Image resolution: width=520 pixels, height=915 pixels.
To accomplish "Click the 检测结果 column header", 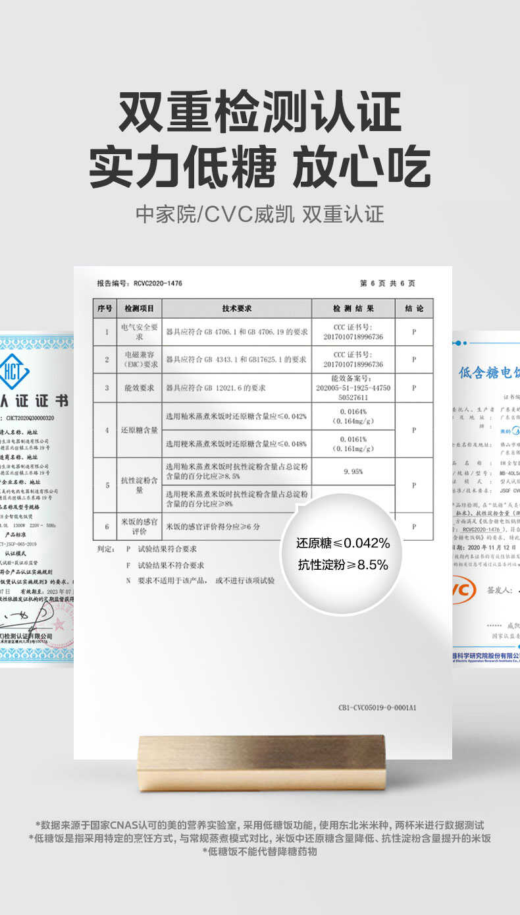I will (353, 308).
